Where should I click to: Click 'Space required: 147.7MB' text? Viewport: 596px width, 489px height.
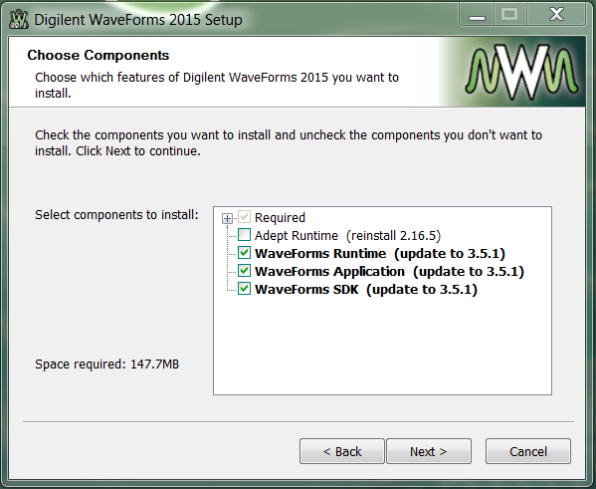point(106,365)
